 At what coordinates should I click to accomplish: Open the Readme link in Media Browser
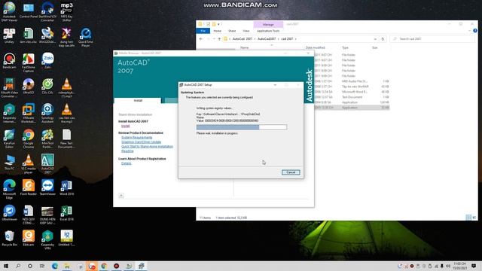127,151
